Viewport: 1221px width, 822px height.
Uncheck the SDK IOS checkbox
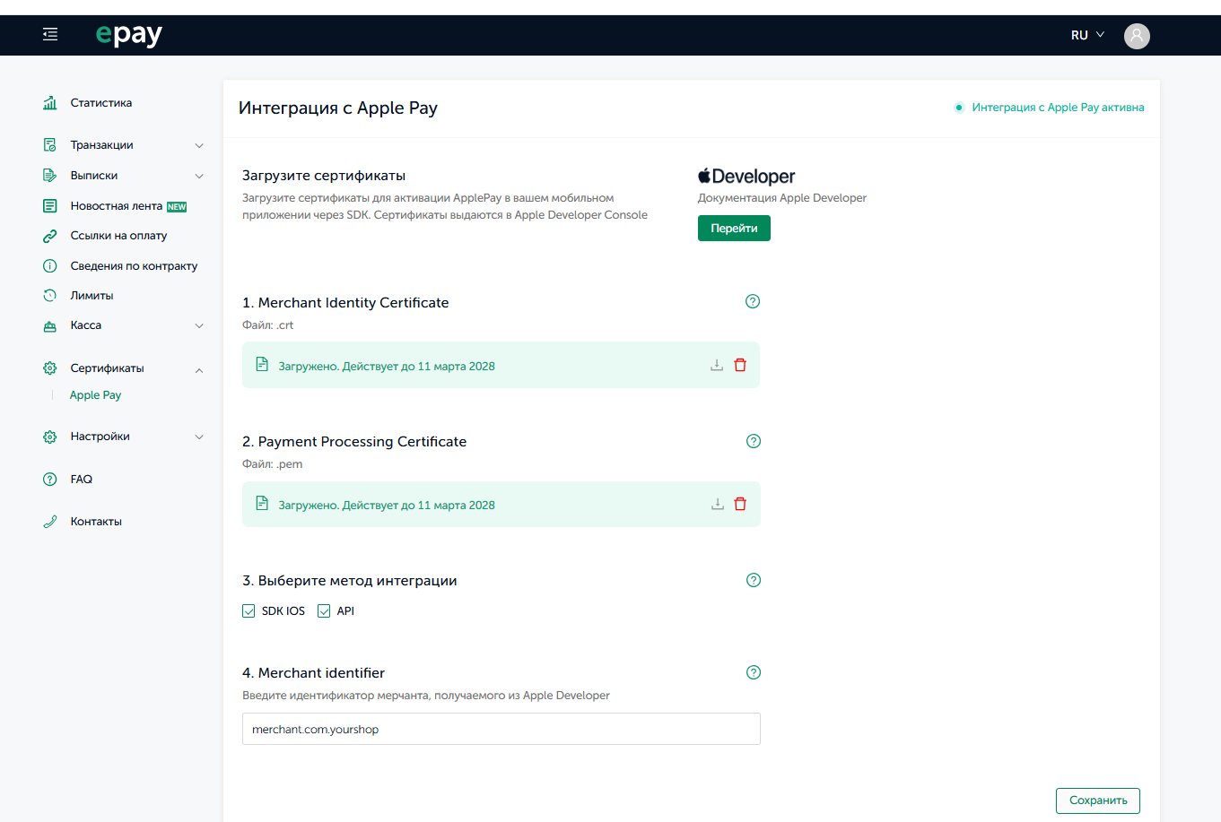pyautogui.click(x=249, y=611)
